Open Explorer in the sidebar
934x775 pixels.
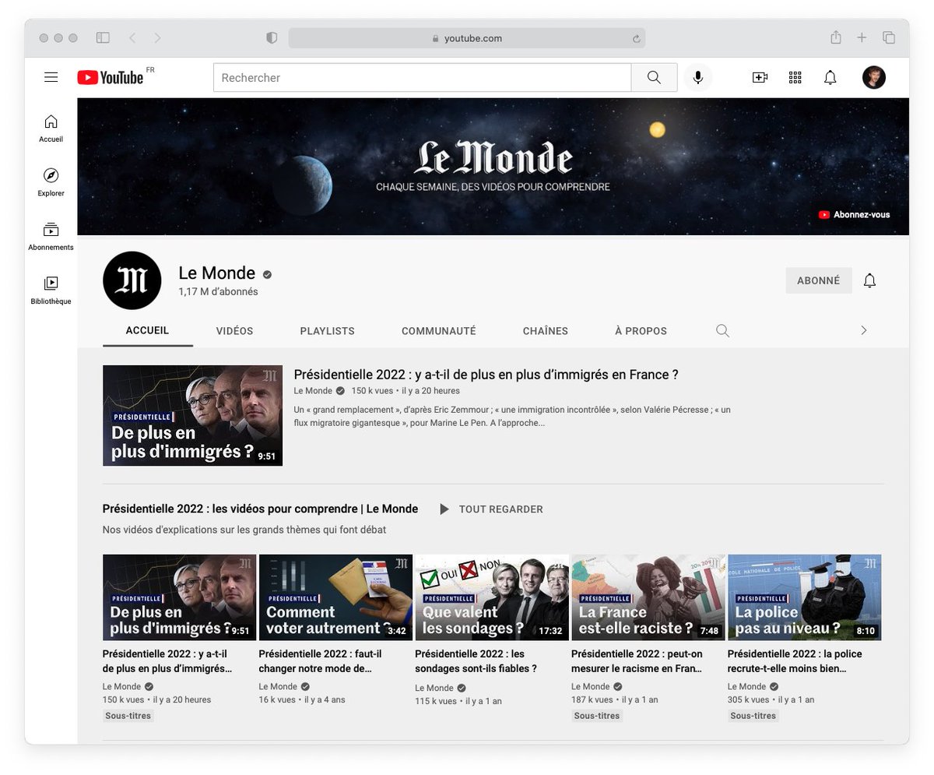pyautogui.click(x=51, y=182)
